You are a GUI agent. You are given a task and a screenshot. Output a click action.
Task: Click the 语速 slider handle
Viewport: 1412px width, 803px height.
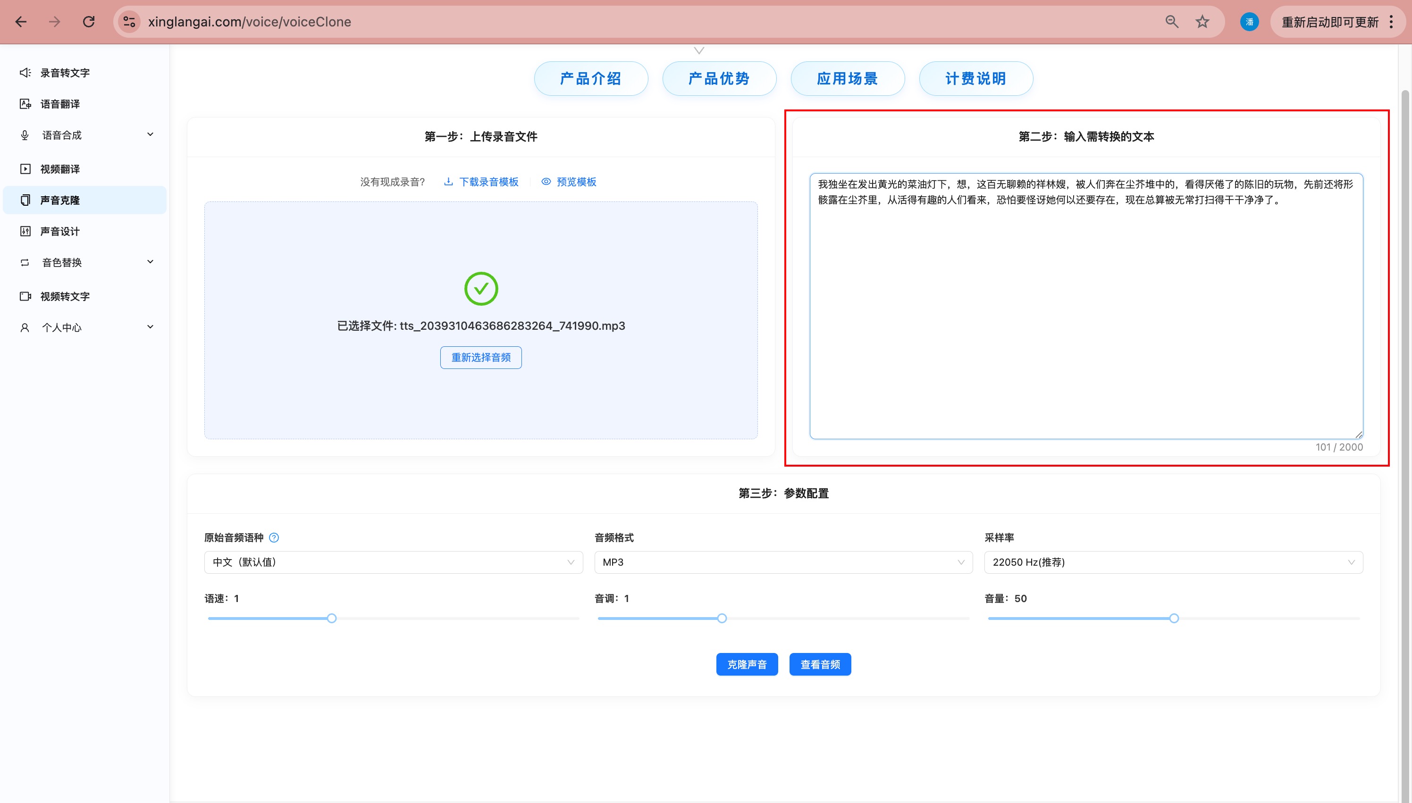331,618
